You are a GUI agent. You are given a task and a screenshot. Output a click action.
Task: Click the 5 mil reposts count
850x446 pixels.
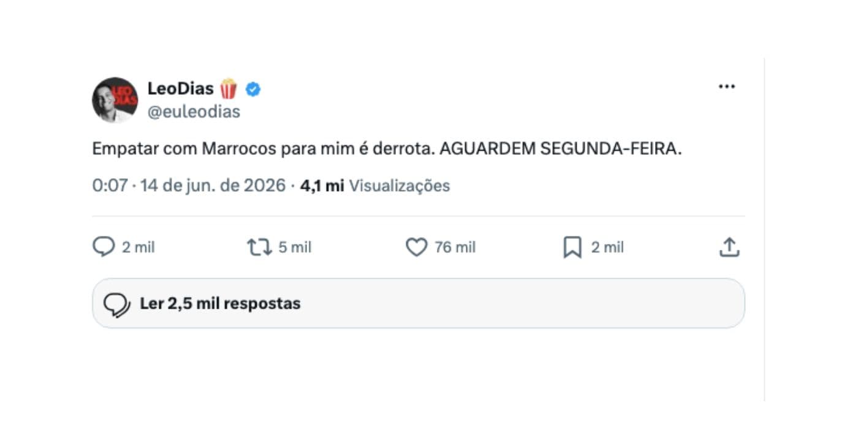coord(295,248)
